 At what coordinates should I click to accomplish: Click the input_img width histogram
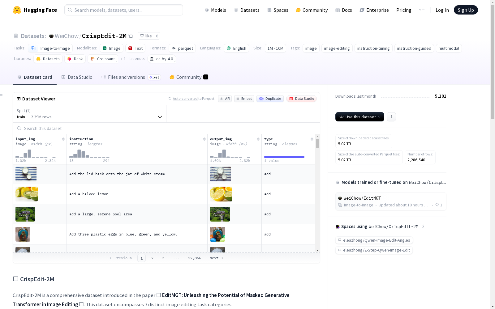tap(36, 154)
